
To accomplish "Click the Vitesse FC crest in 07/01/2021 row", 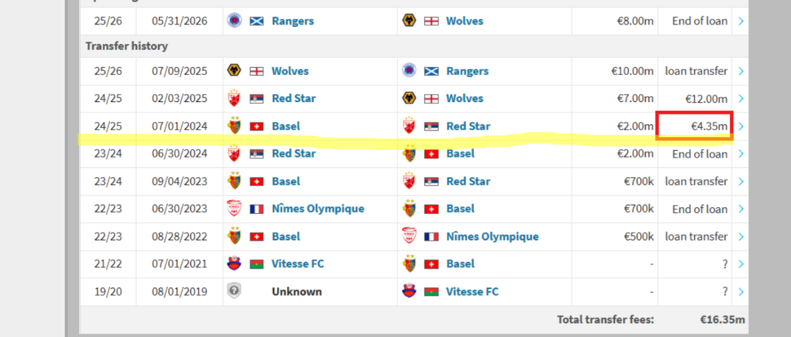I will [x=233, y=264].
